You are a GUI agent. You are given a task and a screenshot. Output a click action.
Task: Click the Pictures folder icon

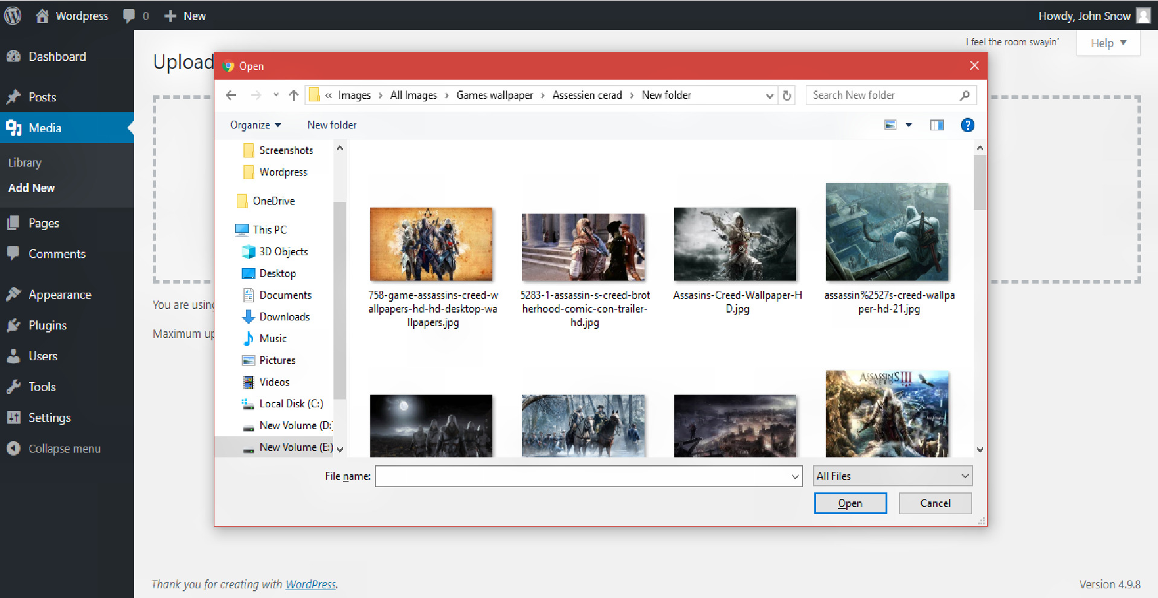(x=248, y=360)
